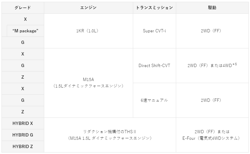Click the "M package" grade cell
250x154 pixels.
pyautogui.click(x=26, y=31)
